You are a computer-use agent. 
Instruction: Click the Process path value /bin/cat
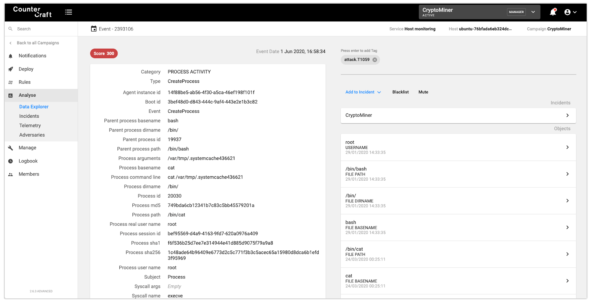pos(176,215)
